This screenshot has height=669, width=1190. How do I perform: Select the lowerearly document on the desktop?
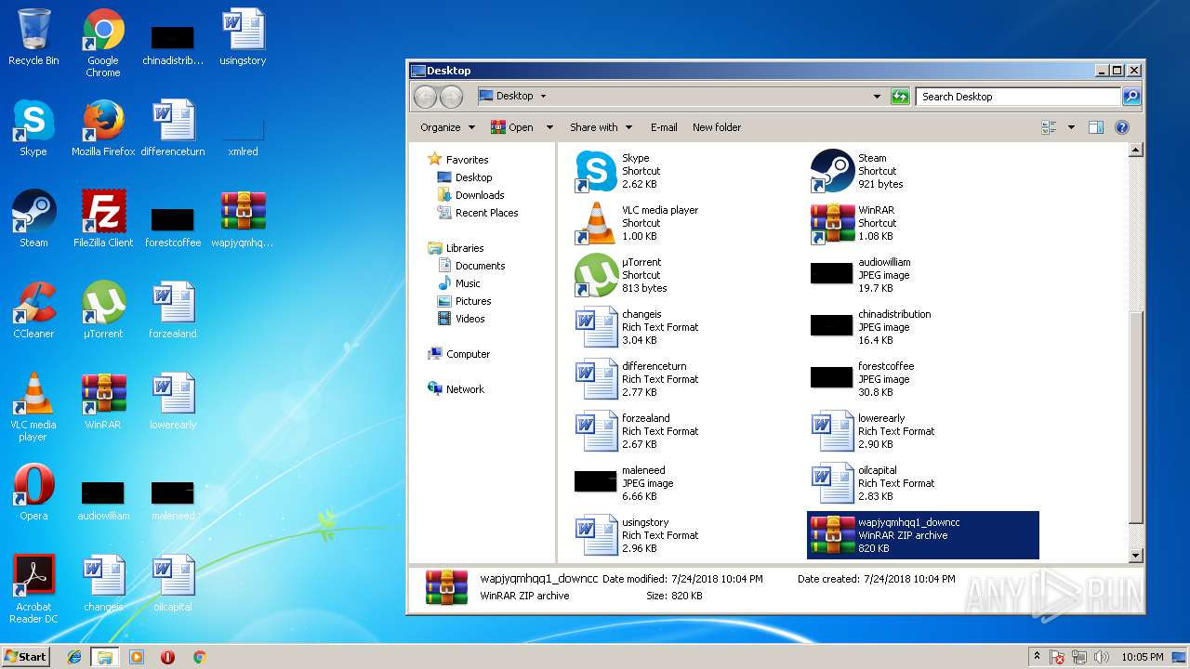click(x=173, y=402)
